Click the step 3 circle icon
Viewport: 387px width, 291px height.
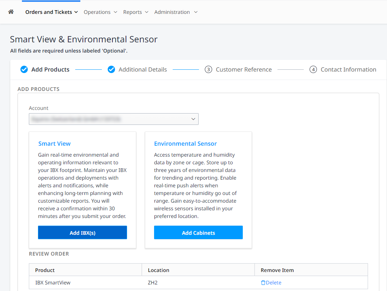pos(208,70)
